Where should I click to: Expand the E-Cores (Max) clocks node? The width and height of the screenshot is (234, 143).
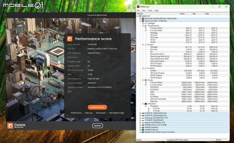pyautogui.click(x=146, y=85)
